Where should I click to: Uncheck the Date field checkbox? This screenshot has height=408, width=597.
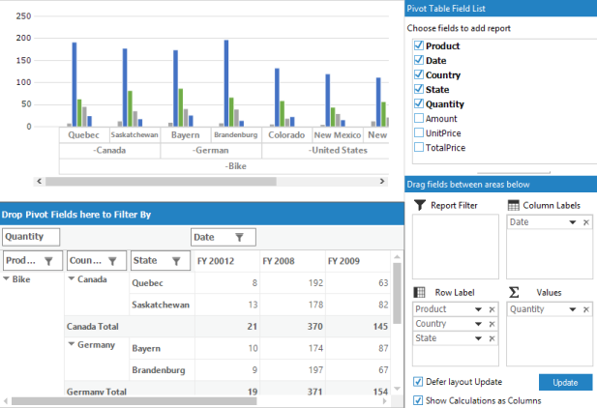[x=419, y=60]
